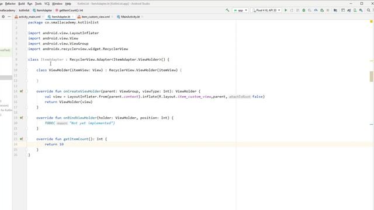Viewport: 374px width, 210px height.
Task: Open the Run menu
Action: (30, 3)
